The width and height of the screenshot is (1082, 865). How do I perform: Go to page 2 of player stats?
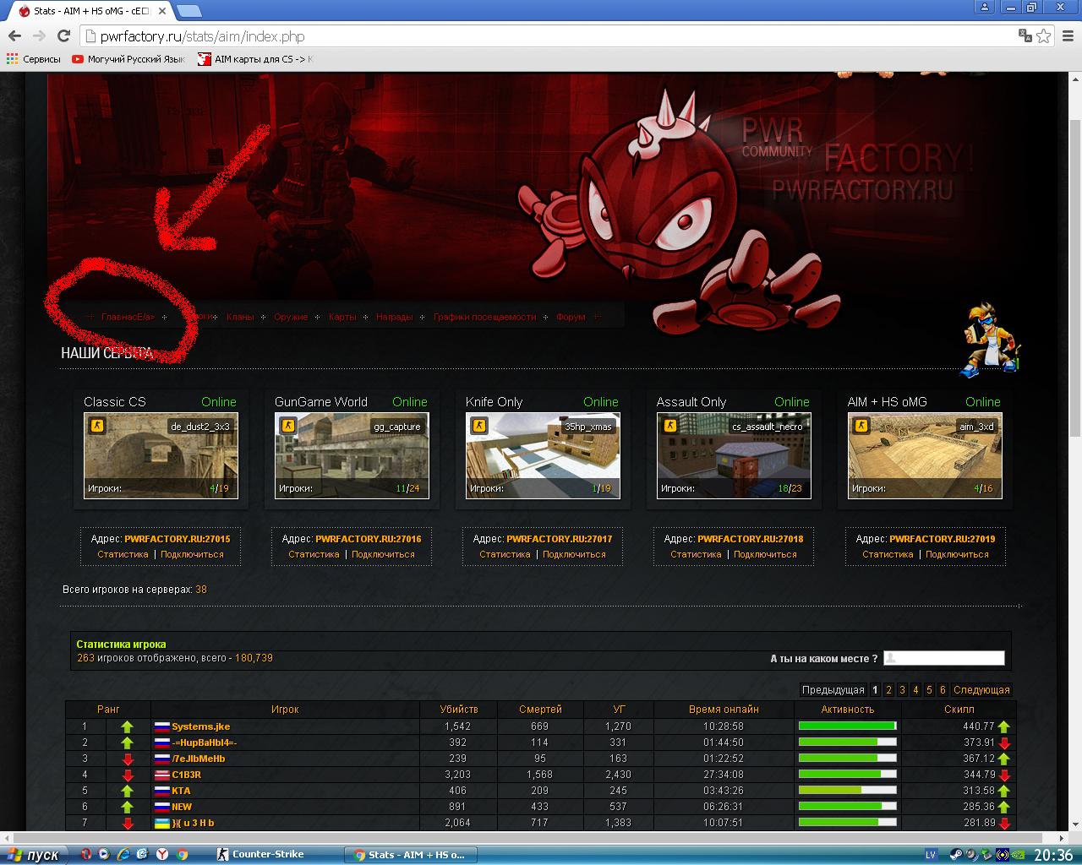888,690
